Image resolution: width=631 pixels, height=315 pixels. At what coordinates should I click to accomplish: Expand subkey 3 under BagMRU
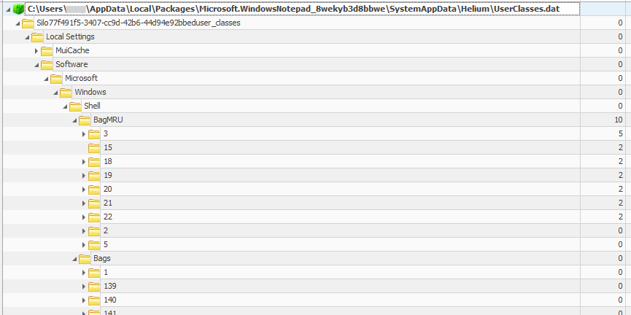84,134
